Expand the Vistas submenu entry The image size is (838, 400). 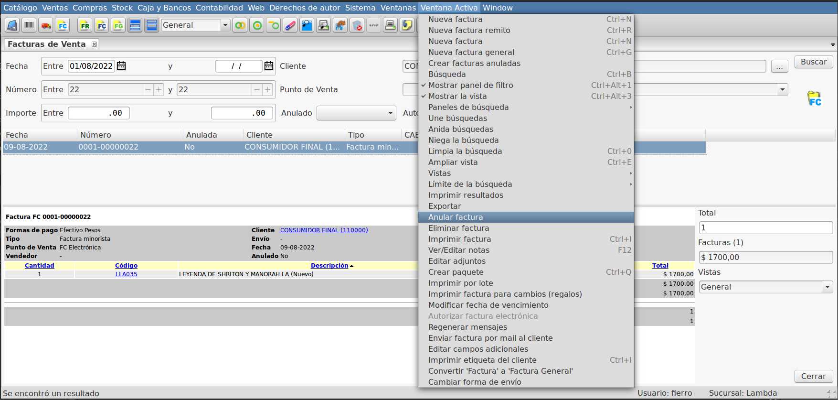526,173
